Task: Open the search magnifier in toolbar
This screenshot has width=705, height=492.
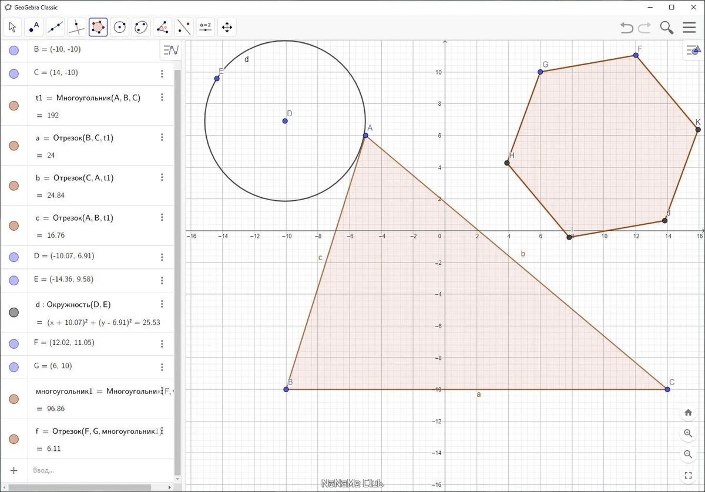Action: pyautogui.click(x=667, y=28)
